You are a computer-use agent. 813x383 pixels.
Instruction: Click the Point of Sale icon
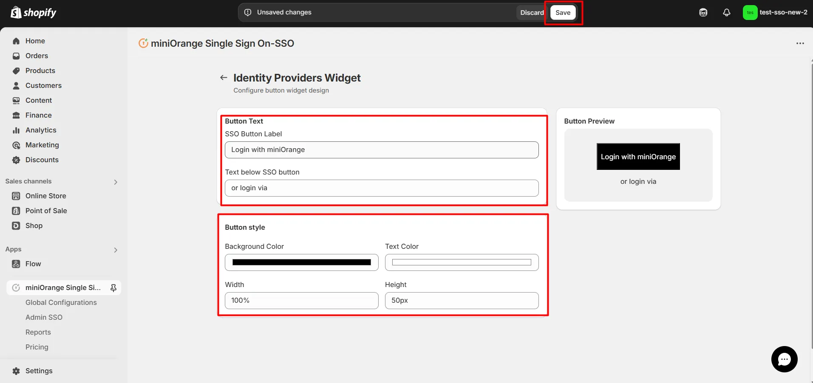click(16, 211)
